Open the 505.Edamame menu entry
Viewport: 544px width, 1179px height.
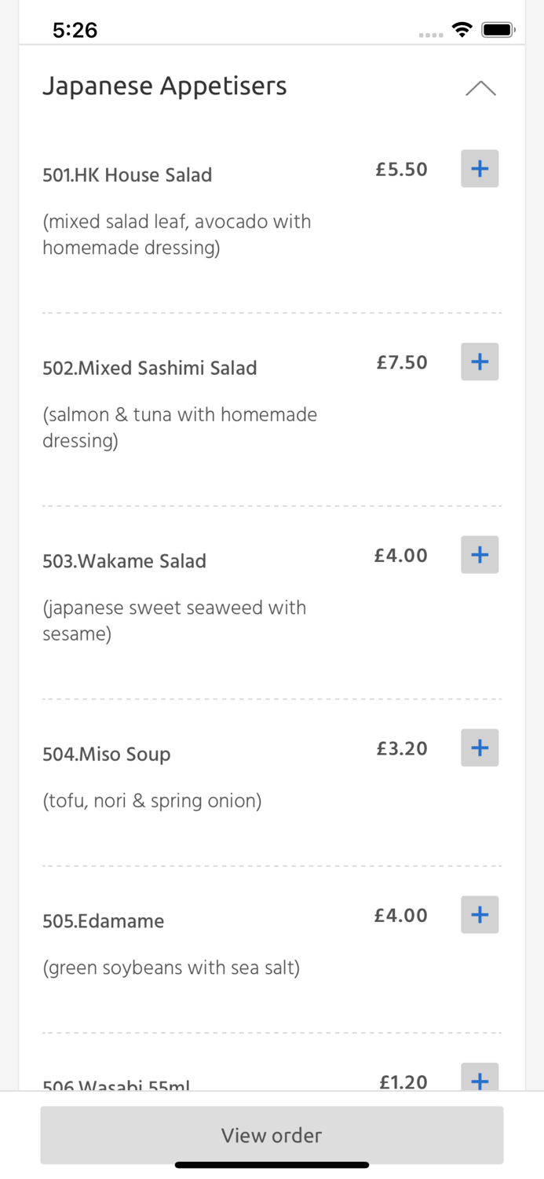click(104, 921)
